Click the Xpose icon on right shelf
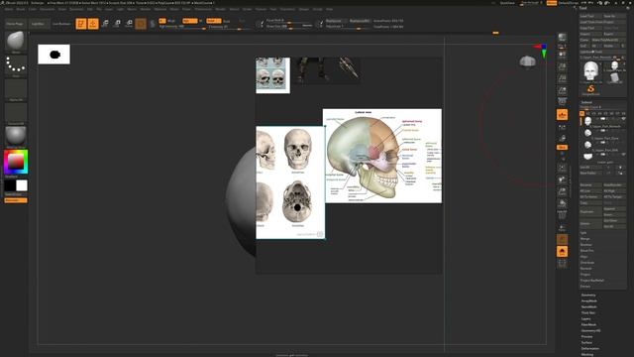Screen dimensions: 634x357 tap(562, 264)
